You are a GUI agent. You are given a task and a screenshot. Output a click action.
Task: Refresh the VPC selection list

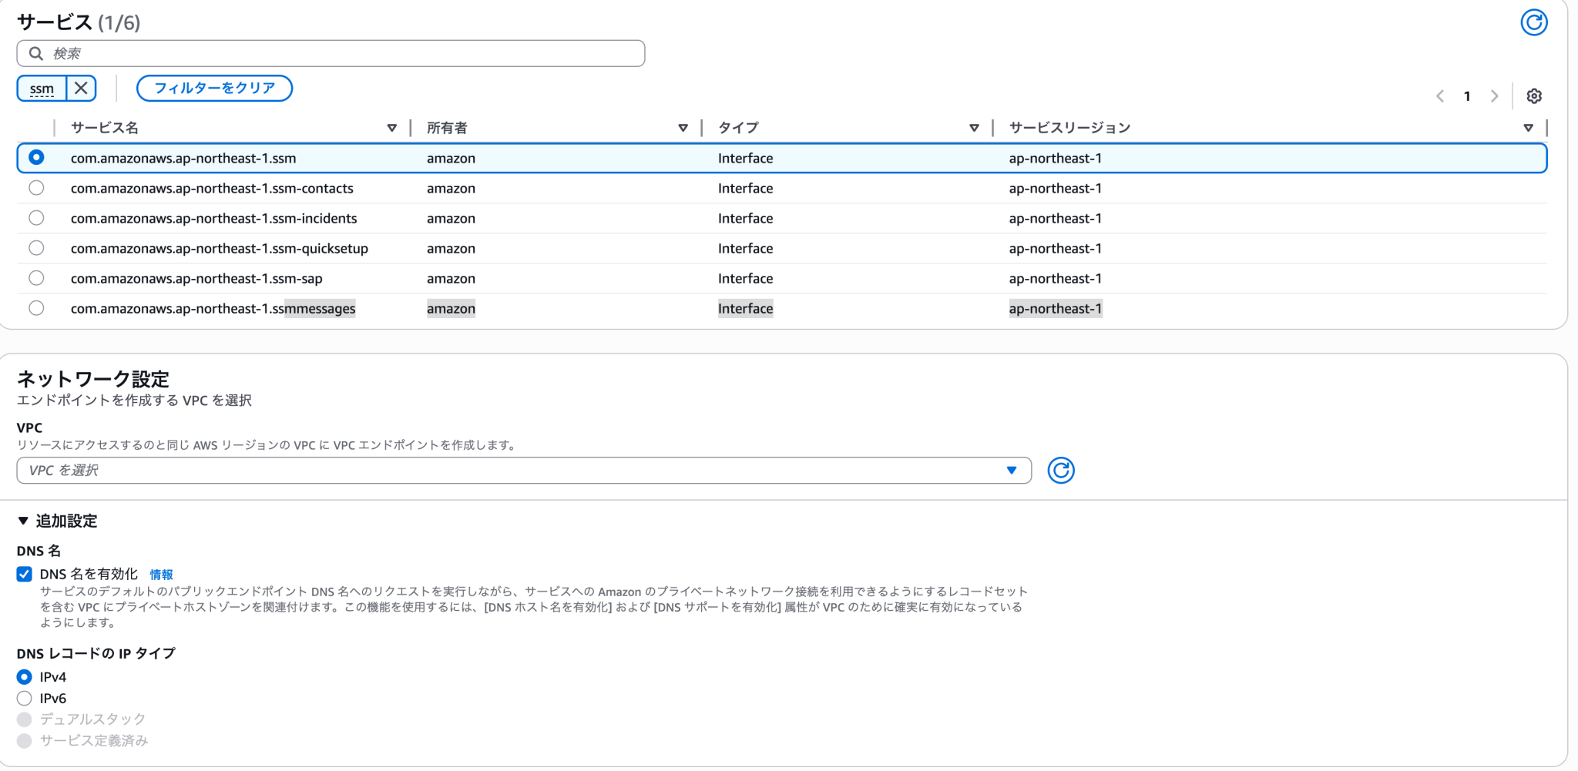coord(1062,470)
